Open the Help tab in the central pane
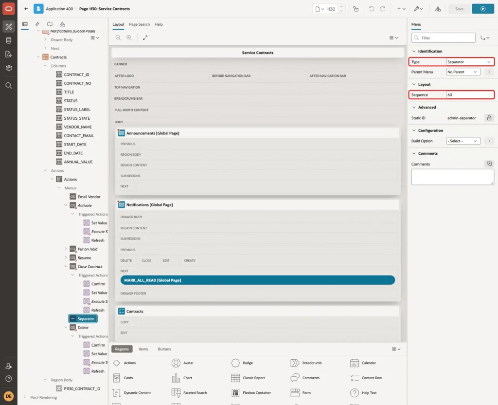Screen dimensions: 498x405 159,24
